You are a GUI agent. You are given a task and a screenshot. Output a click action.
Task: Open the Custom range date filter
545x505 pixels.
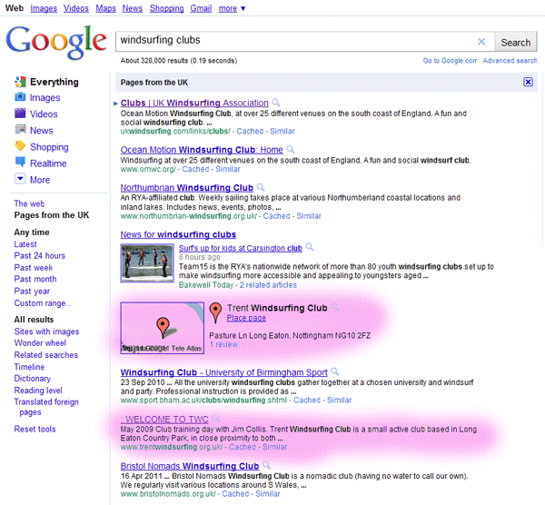[x=43, y=303]
